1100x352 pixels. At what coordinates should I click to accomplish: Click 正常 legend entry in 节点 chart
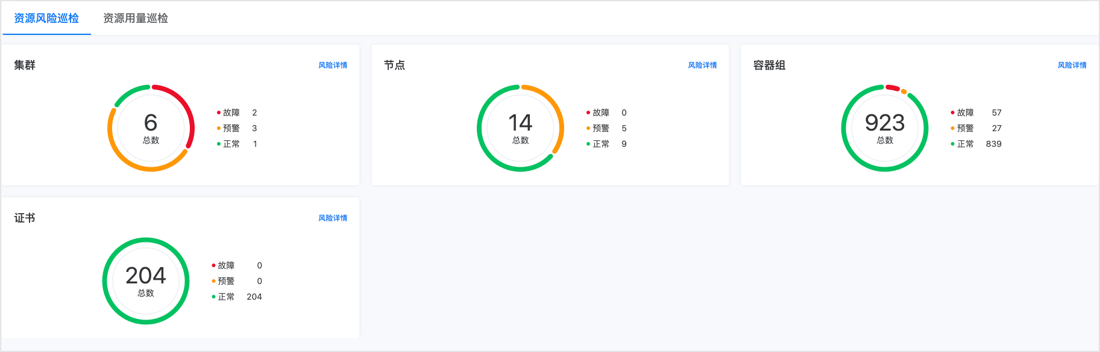coord(600,144)
